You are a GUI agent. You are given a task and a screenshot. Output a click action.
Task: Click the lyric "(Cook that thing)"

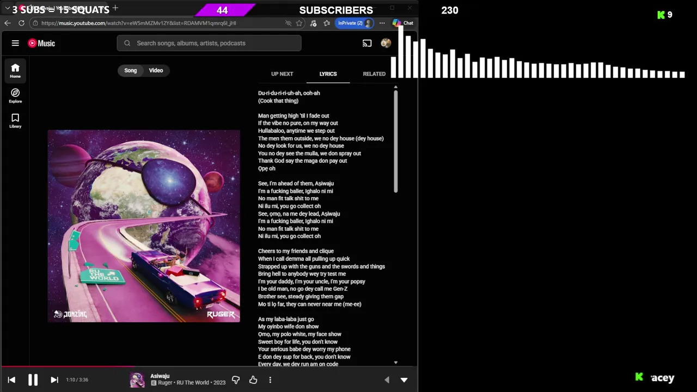[278, 101]
